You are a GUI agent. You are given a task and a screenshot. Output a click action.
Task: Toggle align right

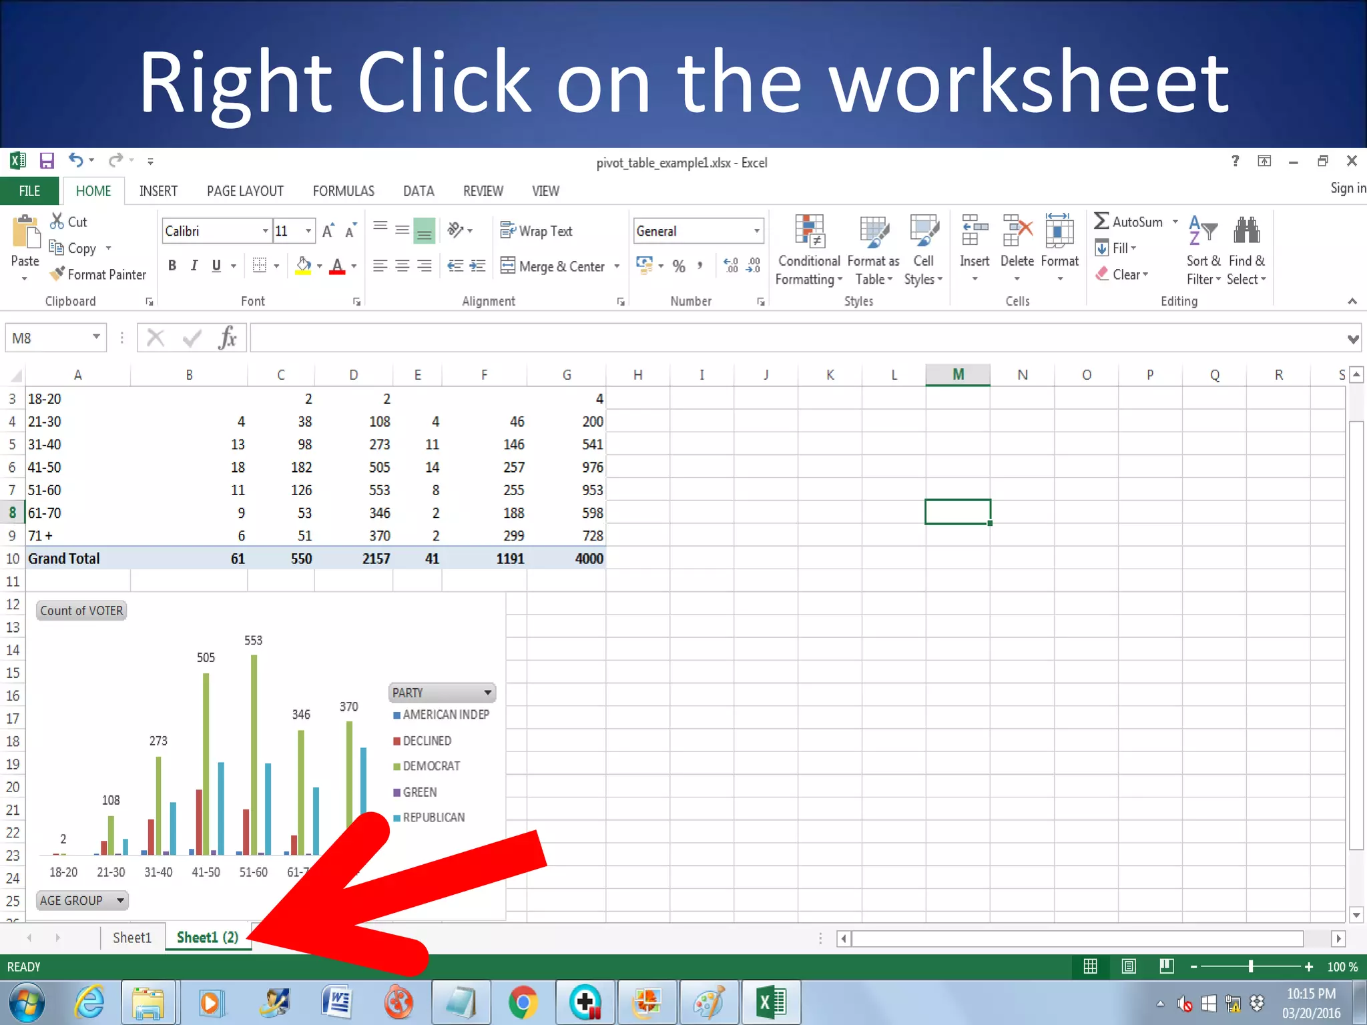pos(425,266)
